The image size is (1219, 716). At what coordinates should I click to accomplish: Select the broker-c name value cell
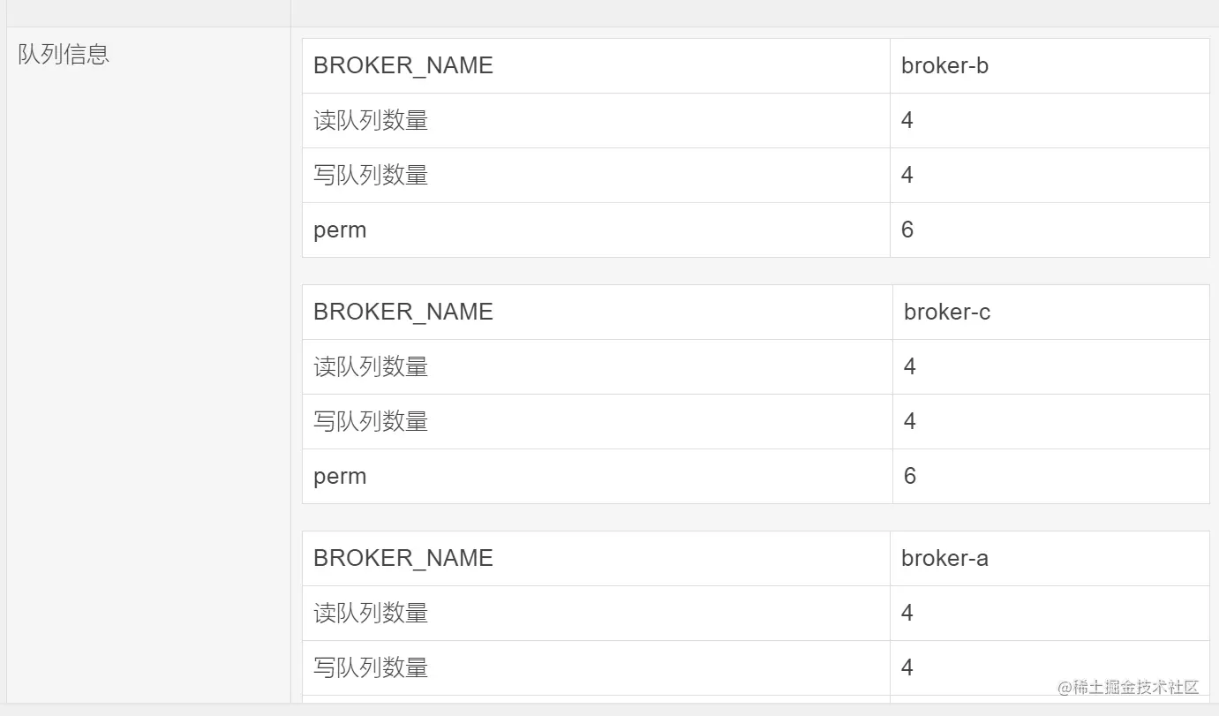coord(947,313)
